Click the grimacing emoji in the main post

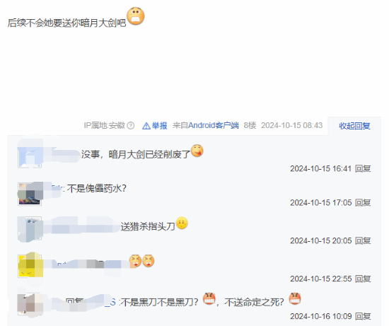(x=136, y=16)
